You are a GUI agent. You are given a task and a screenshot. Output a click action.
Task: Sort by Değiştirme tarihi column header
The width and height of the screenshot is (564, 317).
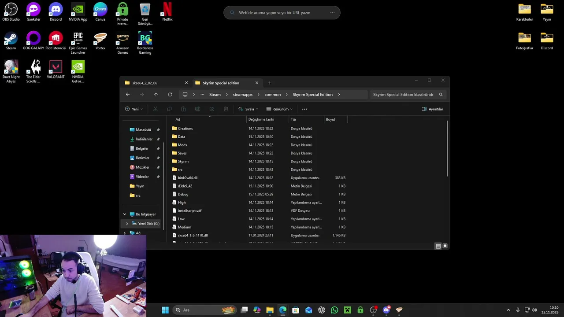click(267, 119)
